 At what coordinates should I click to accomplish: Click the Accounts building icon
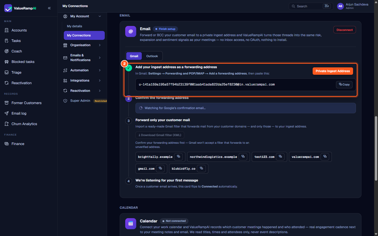[x=7, y=30]
